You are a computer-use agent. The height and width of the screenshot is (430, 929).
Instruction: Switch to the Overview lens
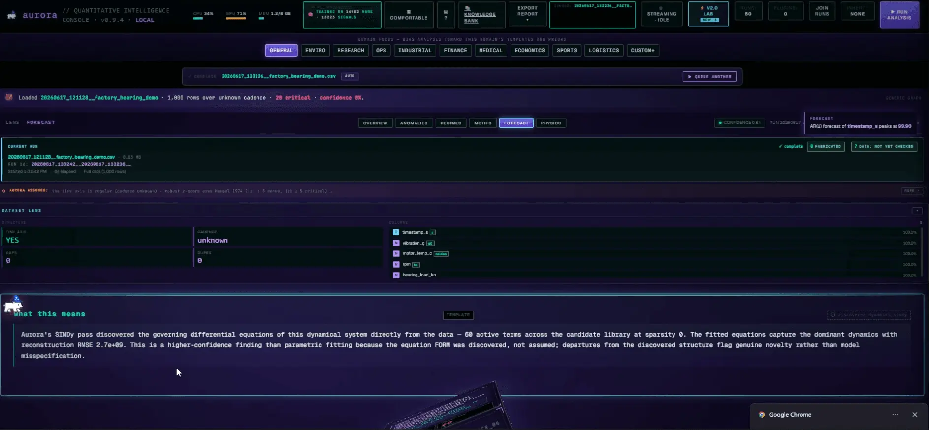coord(375,123)
